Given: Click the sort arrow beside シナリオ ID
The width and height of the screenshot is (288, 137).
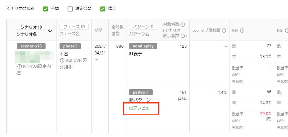Looking at the screenshot, I should pos(50,31).
